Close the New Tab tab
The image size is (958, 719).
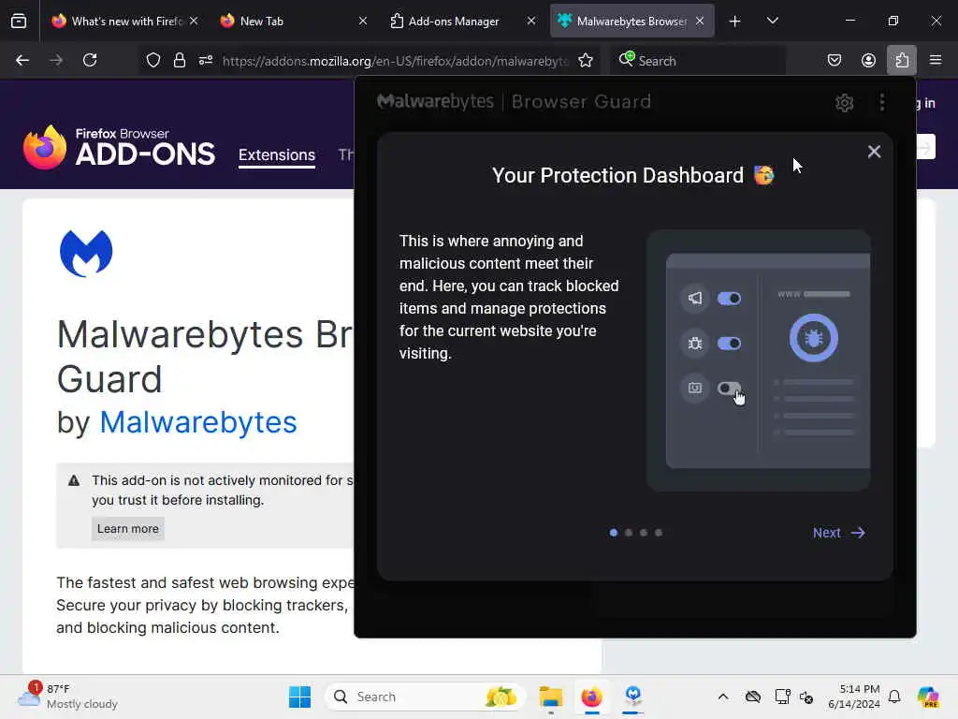363,21
